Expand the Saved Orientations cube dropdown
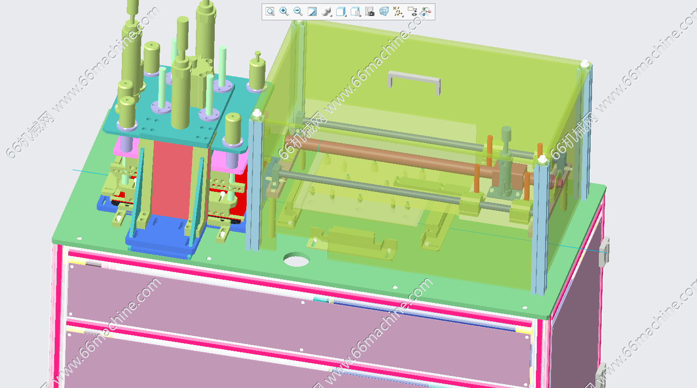697x388 pixels. point(341,12)
